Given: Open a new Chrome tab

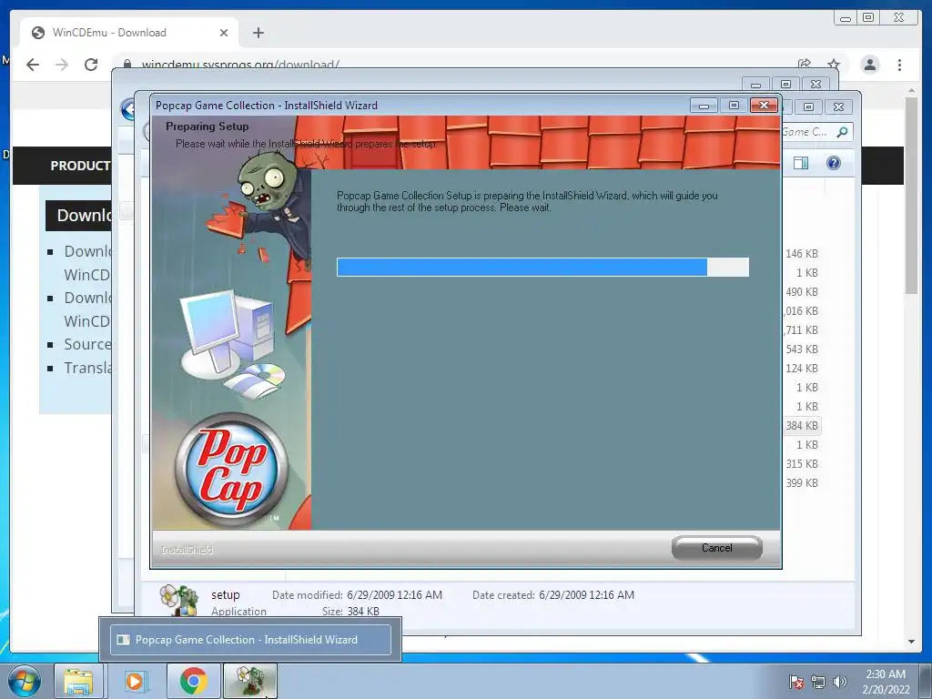Looking at the screenshot, I should tap(258, 33).
